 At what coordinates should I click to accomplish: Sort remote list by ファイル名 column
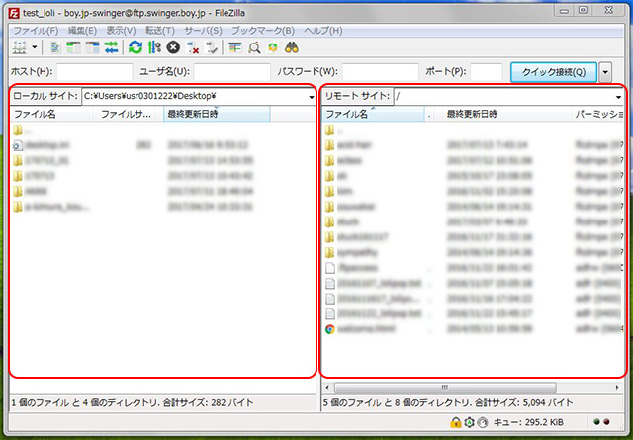[x=374, y=114]
